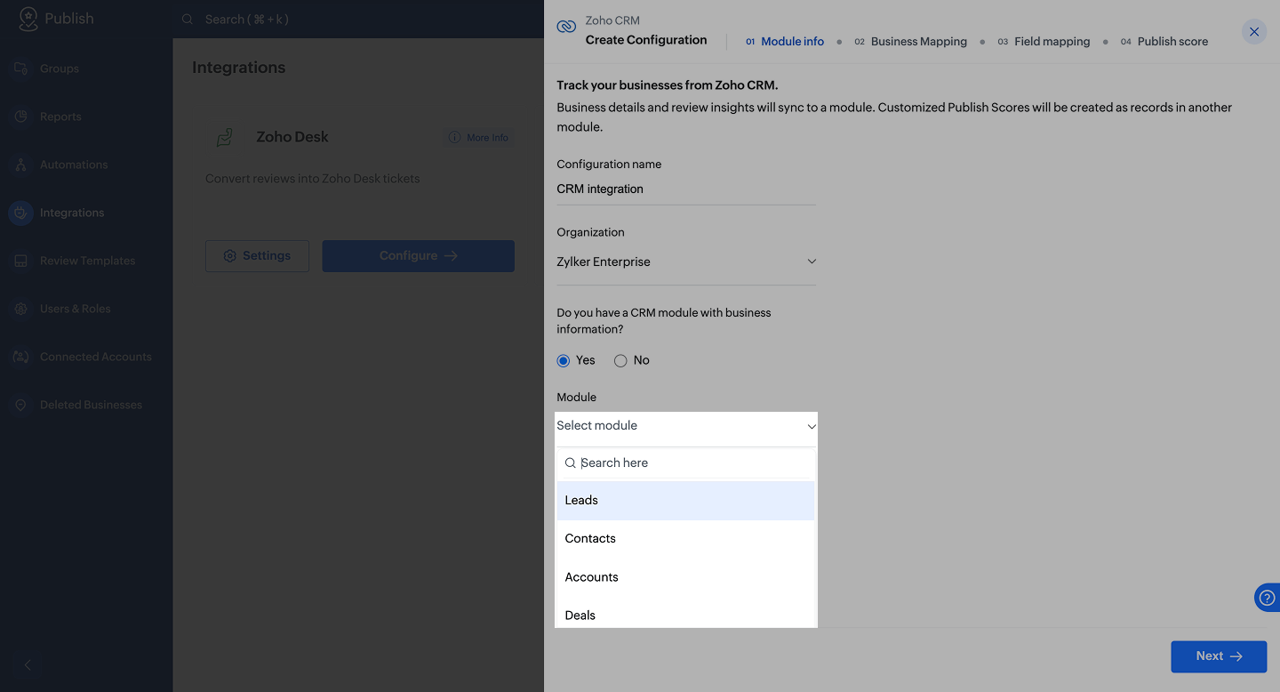Go to the Field mapping step
This screenshot has height=692, width=1280.
click(1044, 42)
